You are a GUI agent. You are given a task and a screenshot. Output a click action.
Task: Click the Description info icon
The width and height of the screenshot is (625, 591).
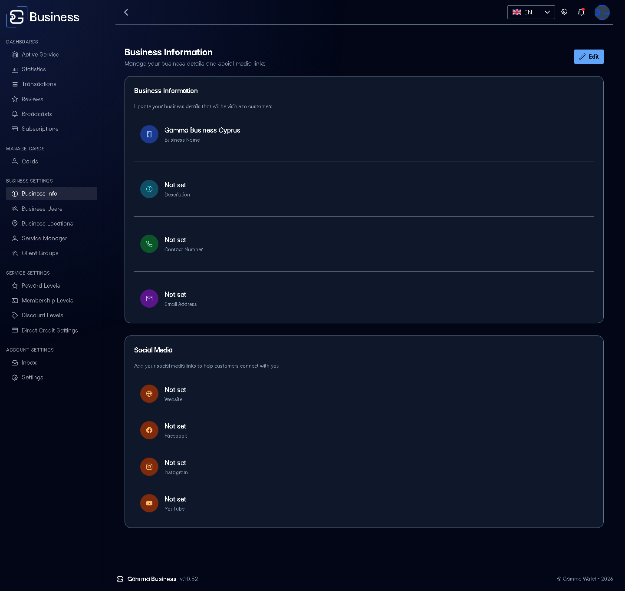(149, 189)
